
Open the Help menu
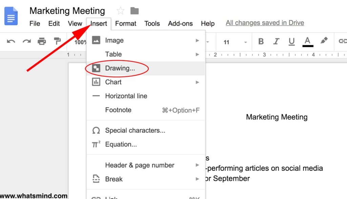coord(208,23)
